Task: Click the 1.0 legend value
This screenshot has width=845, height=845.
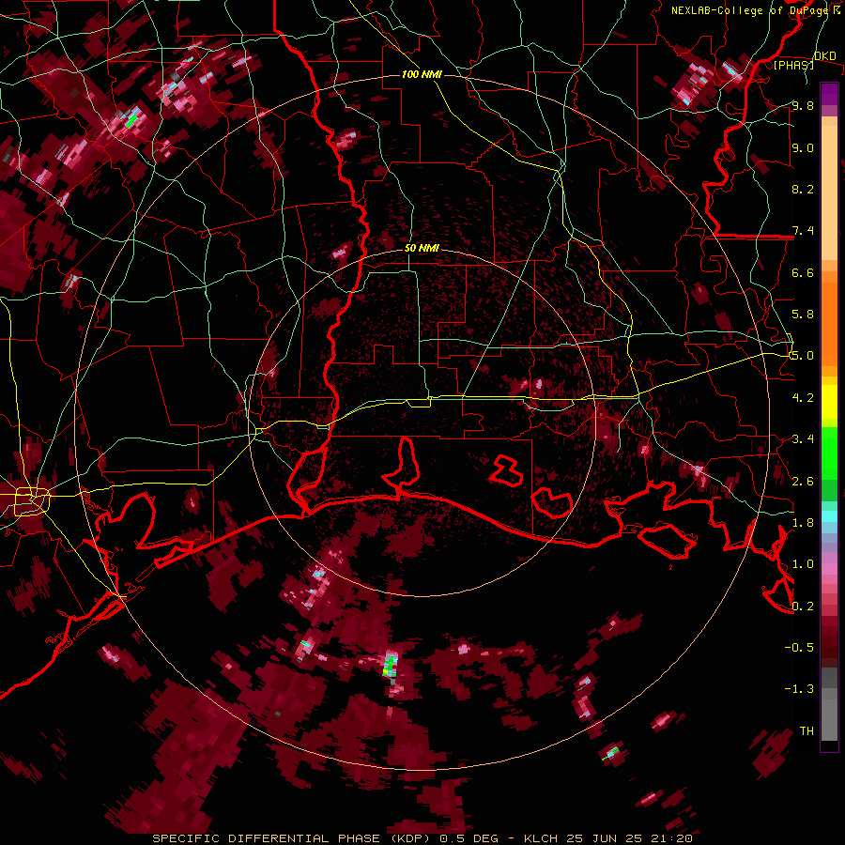Action: (803, 564)
